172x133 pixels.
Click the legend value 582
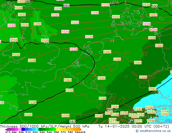click(x=70, y=132)
